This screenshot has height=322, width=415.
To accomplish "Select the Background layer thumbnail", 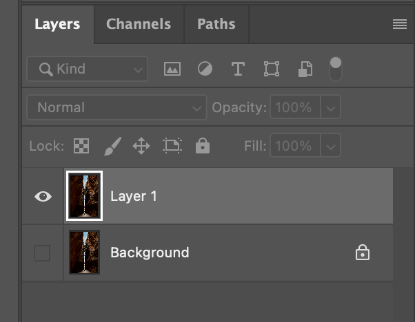I will pyautogui.click(x=84, y=253).
